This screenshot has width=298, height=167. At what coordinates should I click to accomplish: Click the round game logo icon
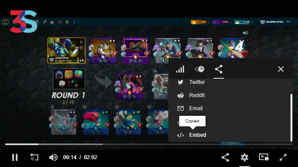(5, 22)
